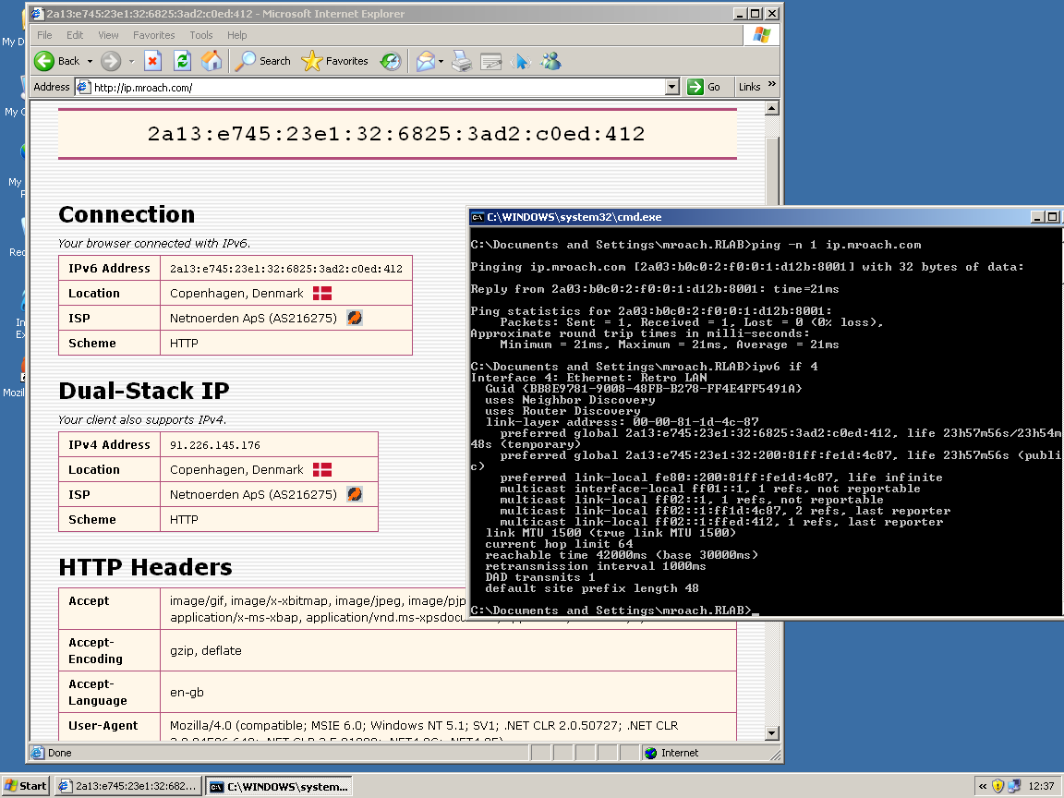Viewport: 1064px width, 798px height.
Task: Click the en-gb Accept-Language value
Action: [187, 692]
